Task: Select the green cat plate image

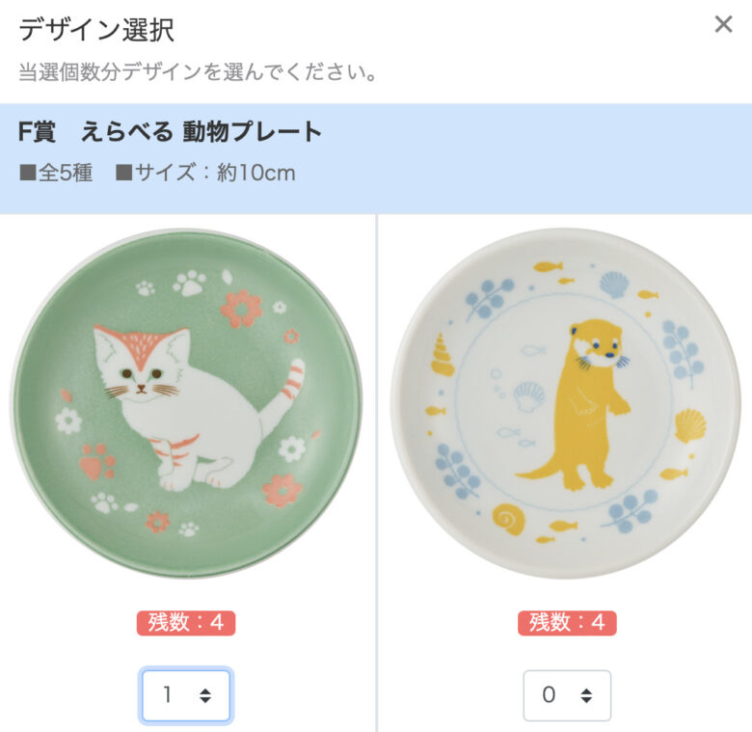Action: coord(186,403)
